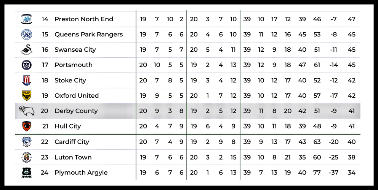Select the Swansea City swan crest

[26, 50]
